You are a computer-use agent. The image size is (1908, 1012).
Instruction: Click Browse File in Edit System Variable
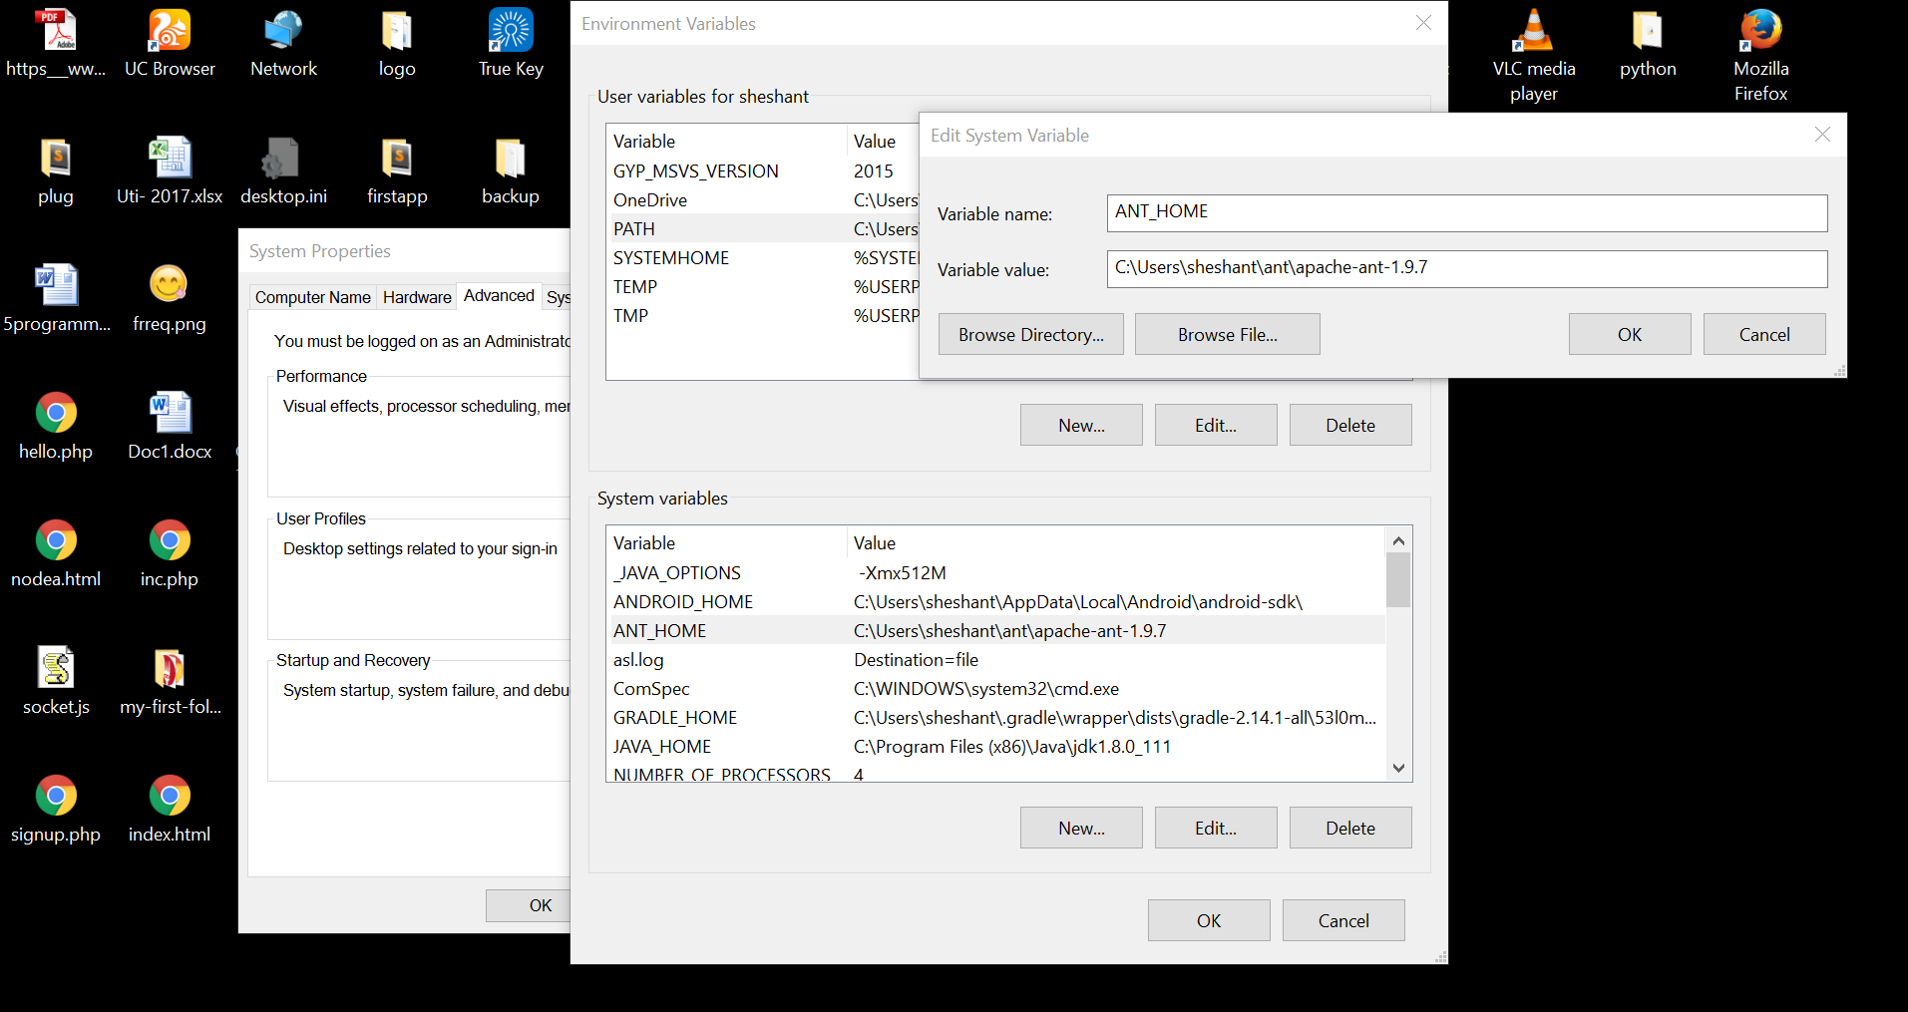[1227, 333]
